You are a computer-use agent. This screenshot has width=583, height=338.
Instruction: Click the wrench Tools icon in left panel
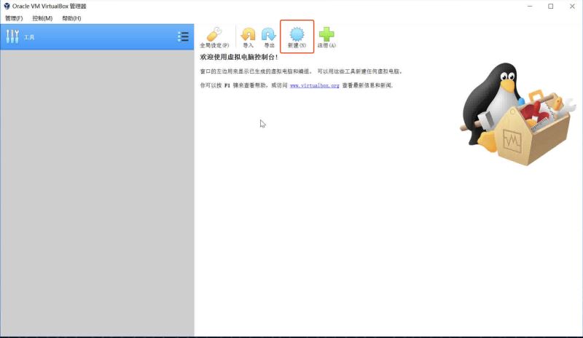coord(12,36)
